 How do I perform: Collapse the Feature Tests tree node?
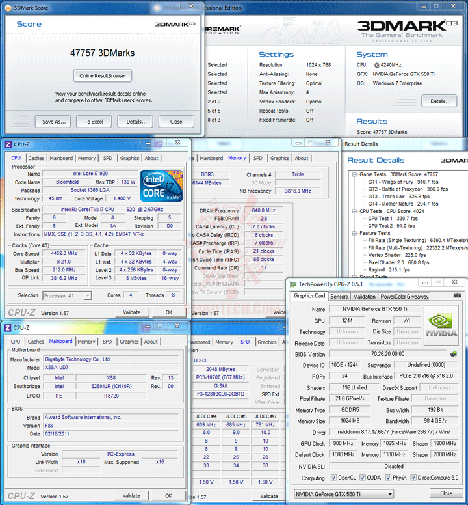354,233
